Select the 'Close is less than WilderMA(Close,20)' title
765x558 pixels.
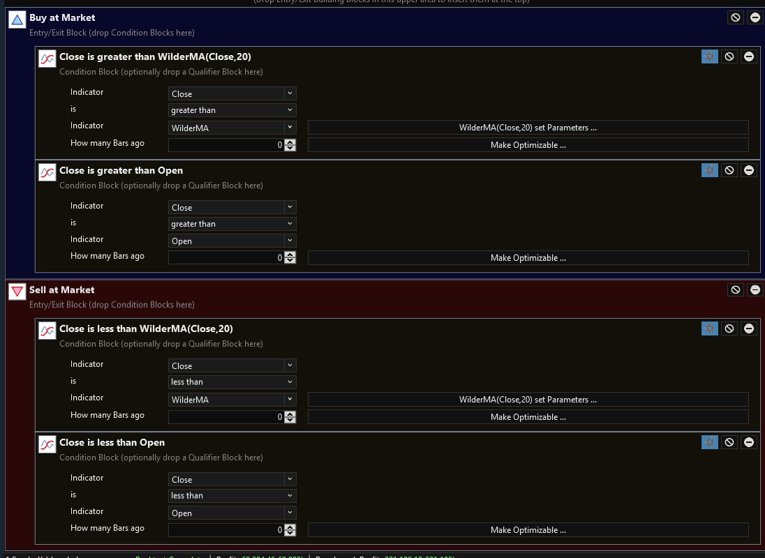146,329
